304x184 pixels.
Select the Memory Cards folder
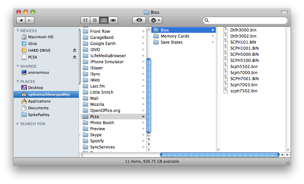pos(175,36)
